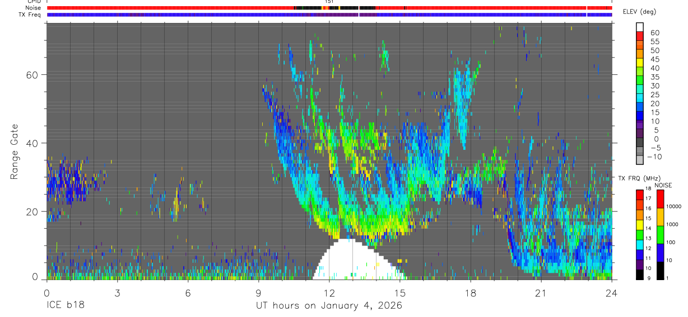
Task: Pick the red segment of ELEV color bar
Action: [640, 36]
